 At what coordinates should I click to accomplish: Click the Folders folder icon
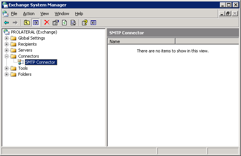[14, 74]
